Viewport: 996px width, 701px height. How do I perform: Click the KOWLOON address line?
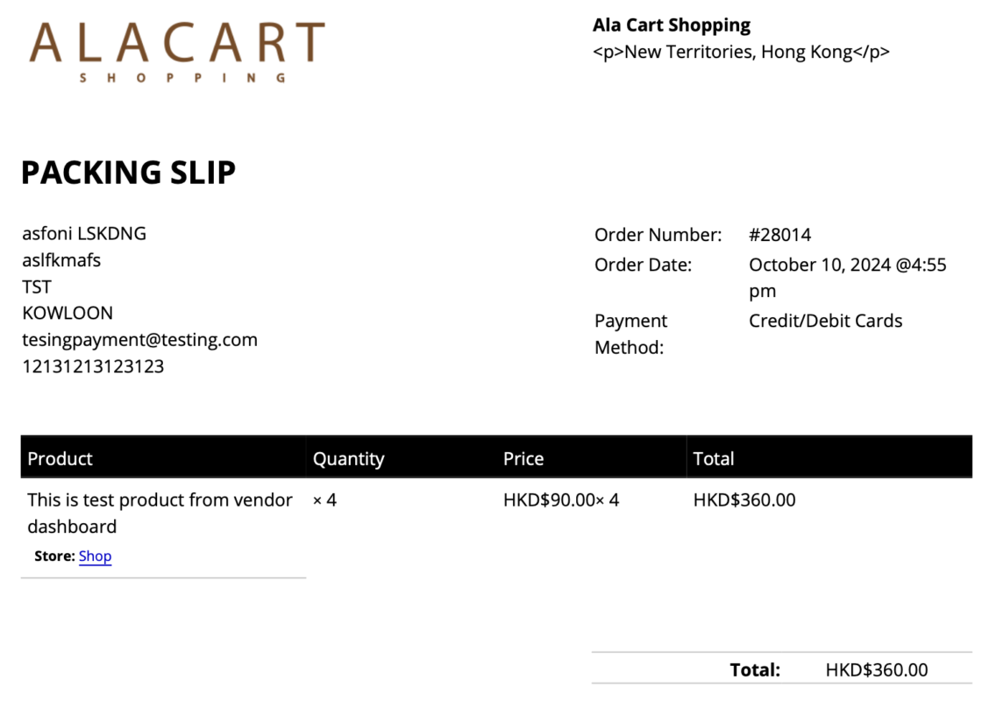(68, 313)
